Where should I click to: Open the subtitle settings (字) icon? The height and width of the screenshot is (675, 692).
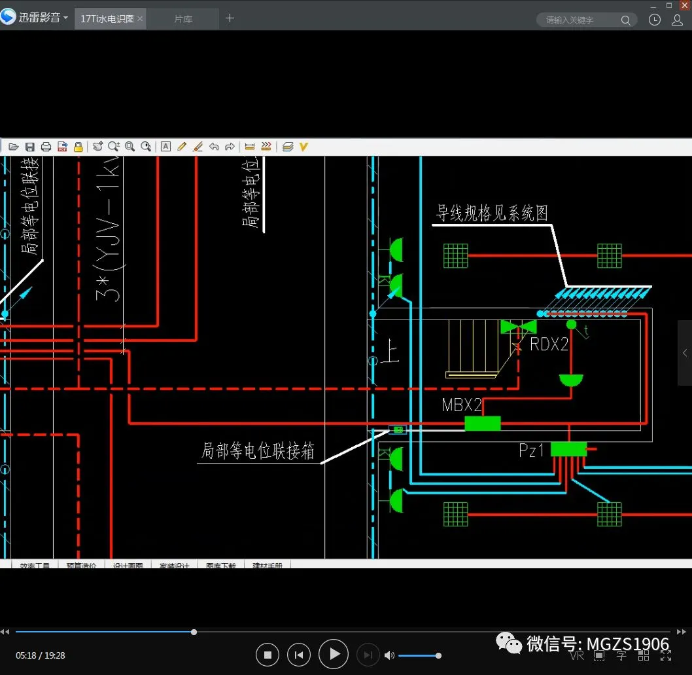point(621,655)
